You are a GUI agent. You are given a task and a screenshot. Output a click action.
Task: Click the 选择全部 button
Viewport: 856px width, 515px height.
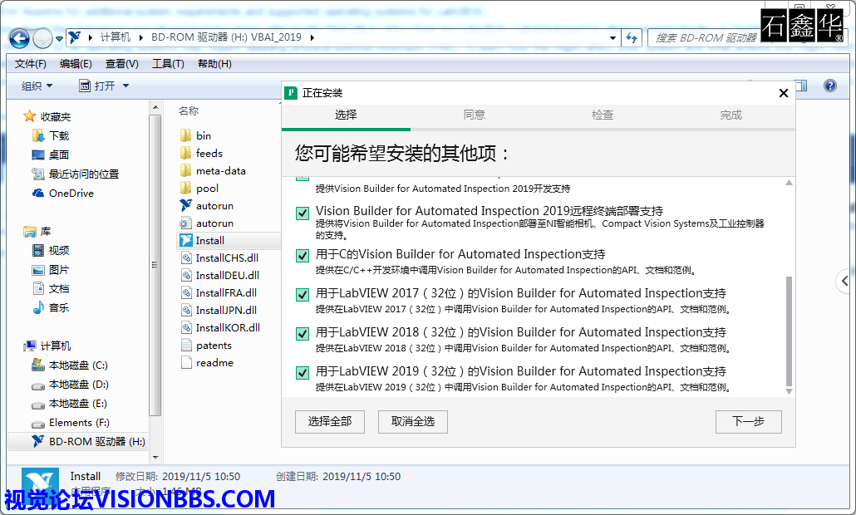(330, 422)
